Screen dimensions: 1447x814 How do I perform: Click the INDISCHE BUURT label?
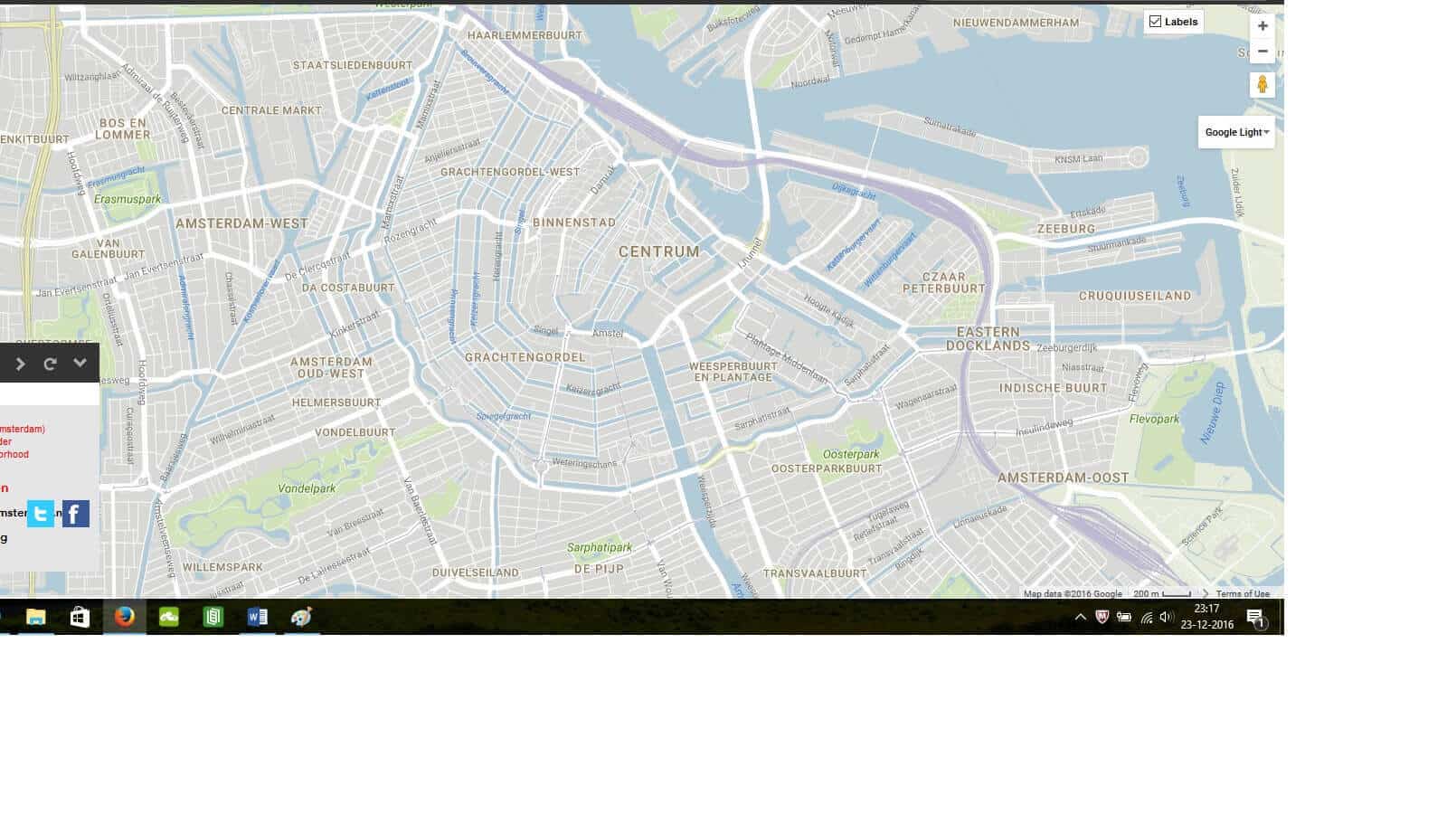tap(1054, 388)
